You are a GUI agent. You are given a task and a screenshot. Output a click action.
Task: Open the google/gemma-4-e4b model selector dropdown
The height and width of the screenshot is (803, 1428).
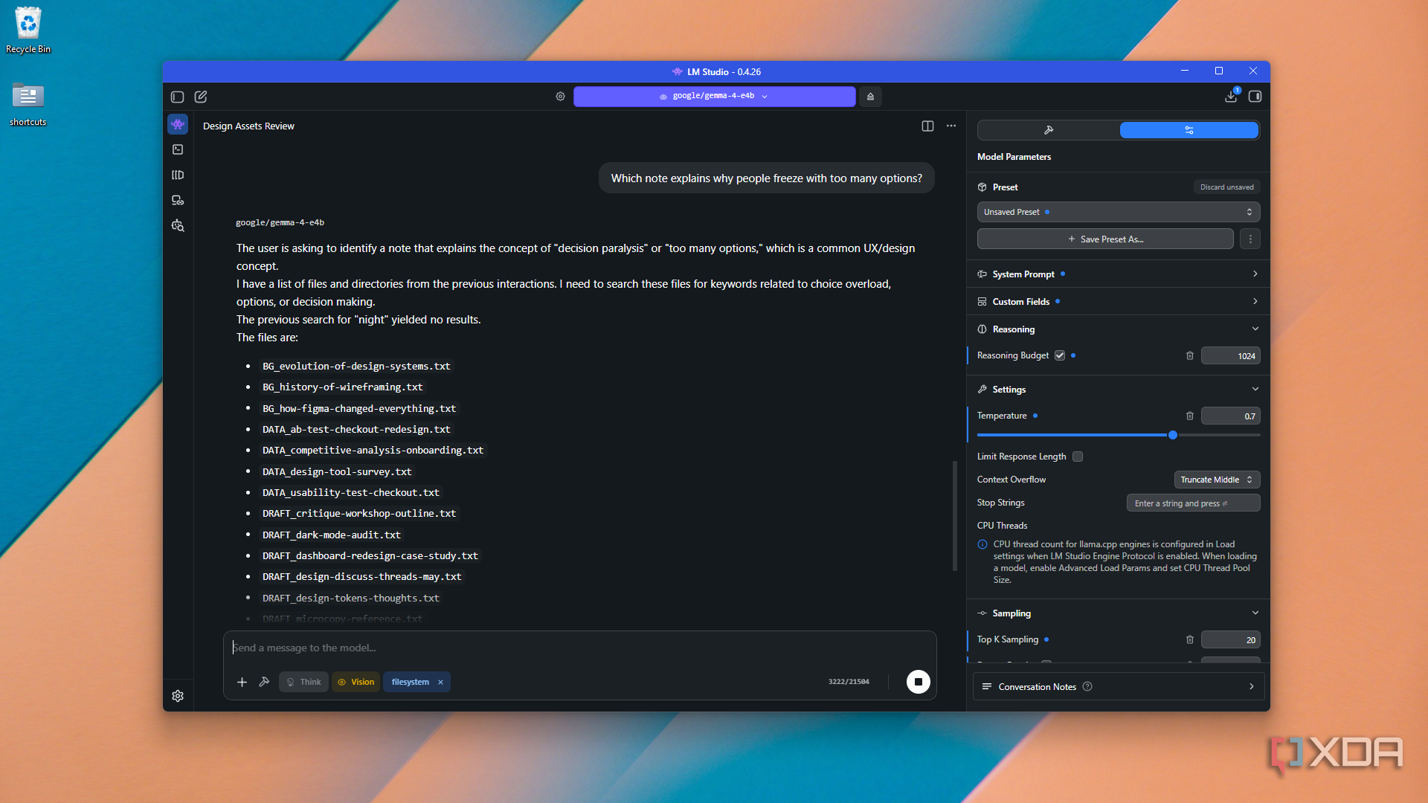[714, 97]
